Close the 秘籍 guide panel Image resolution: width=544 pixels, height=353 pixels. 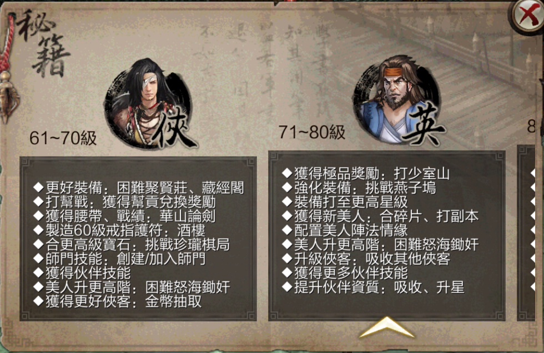528,16
